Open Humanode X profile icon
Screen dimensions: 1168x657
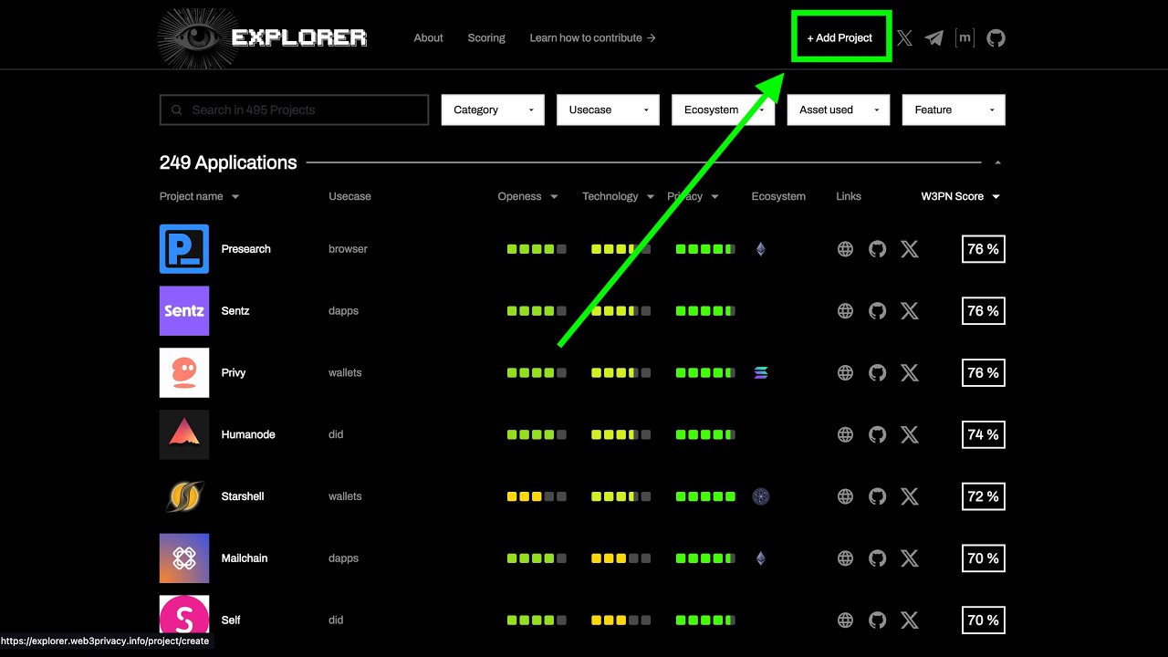(x=910, y=435)
